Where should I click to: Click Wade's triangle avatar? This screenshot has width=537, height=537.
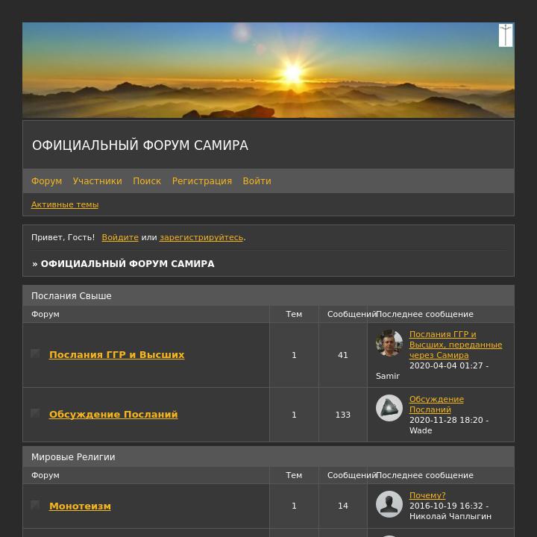tap(389, 408)
